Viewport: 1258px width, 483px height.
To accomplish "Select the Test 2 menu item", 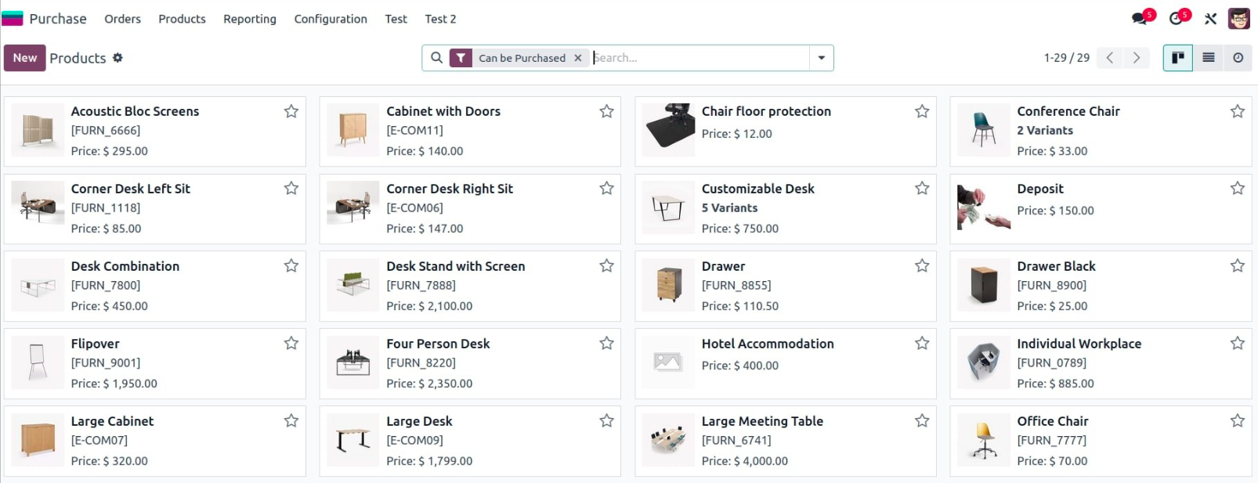I will pyautogui.click(x=440, y=19).
